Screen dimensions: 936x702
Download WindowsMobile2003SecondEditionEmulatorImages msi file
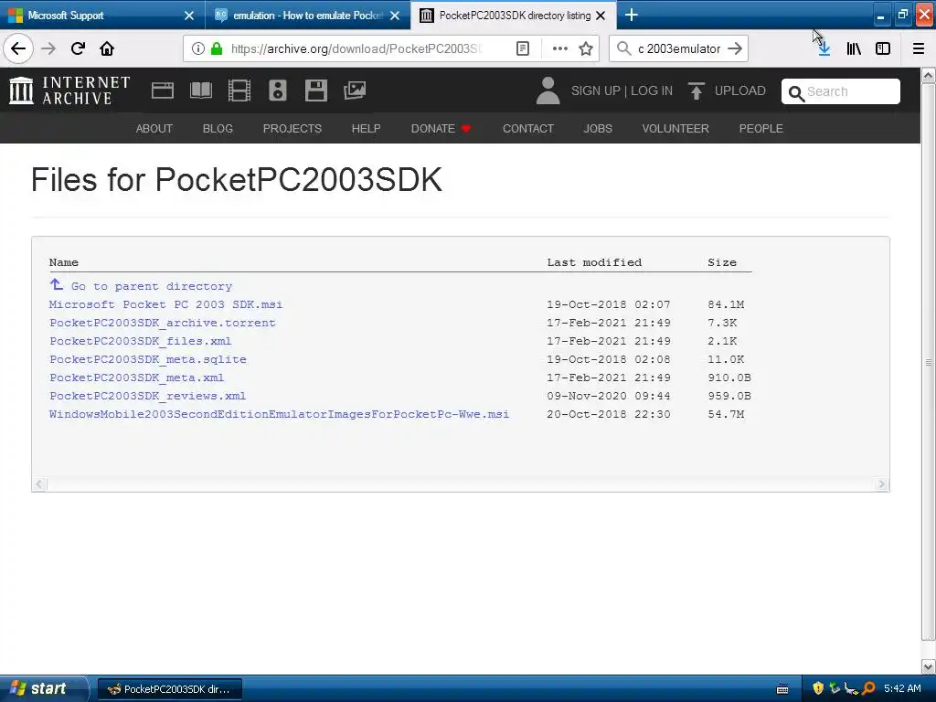click(x=280, y=414)
